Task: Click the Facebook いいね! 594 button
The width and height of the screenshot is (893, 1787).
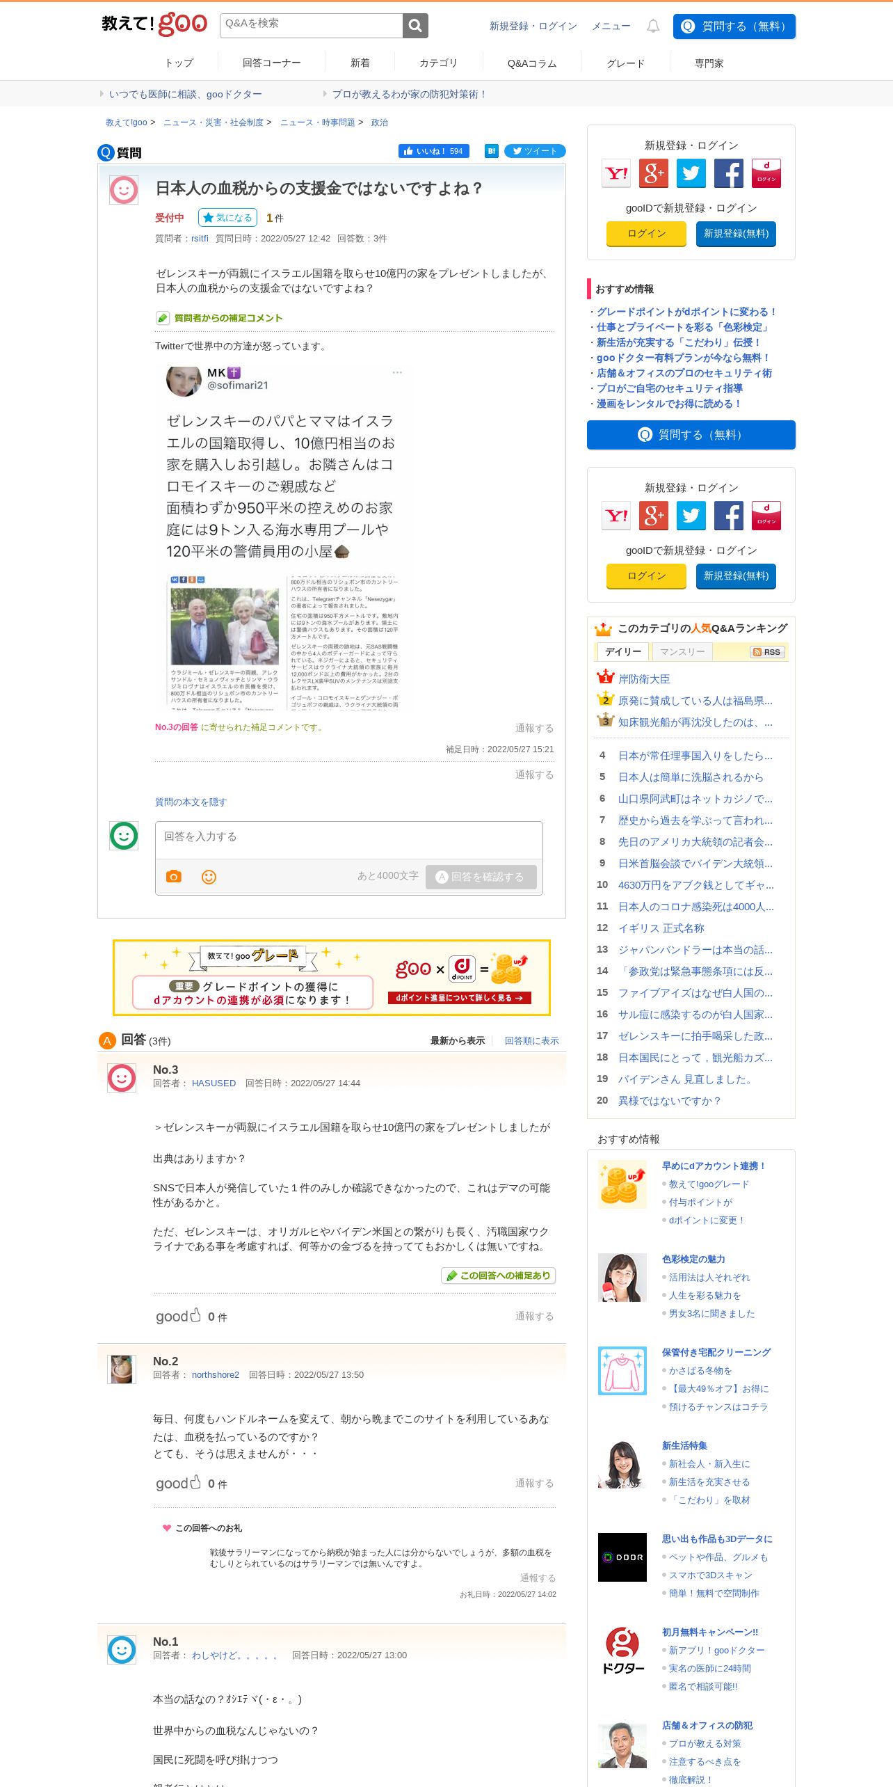Action: [x=434, y=151]
